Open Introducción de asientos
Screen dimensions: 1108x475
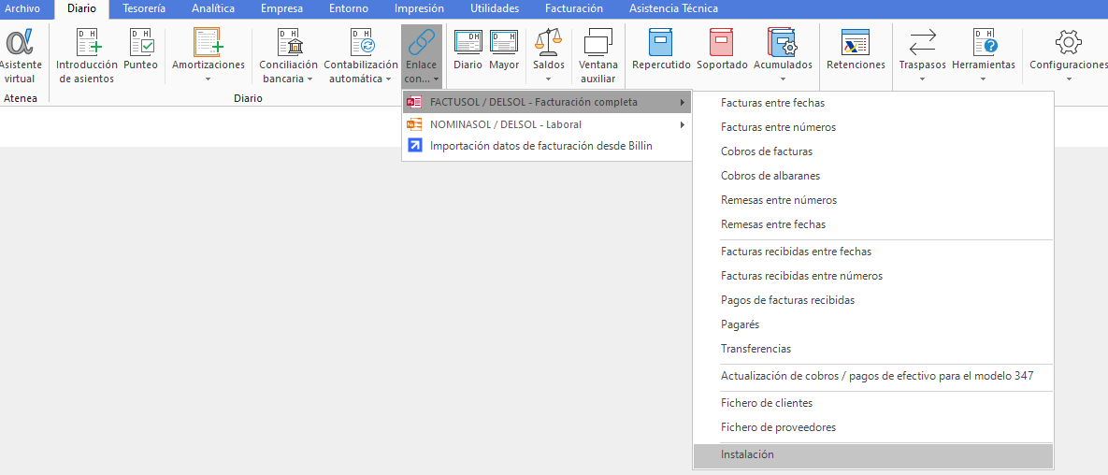tap(88, 42)
